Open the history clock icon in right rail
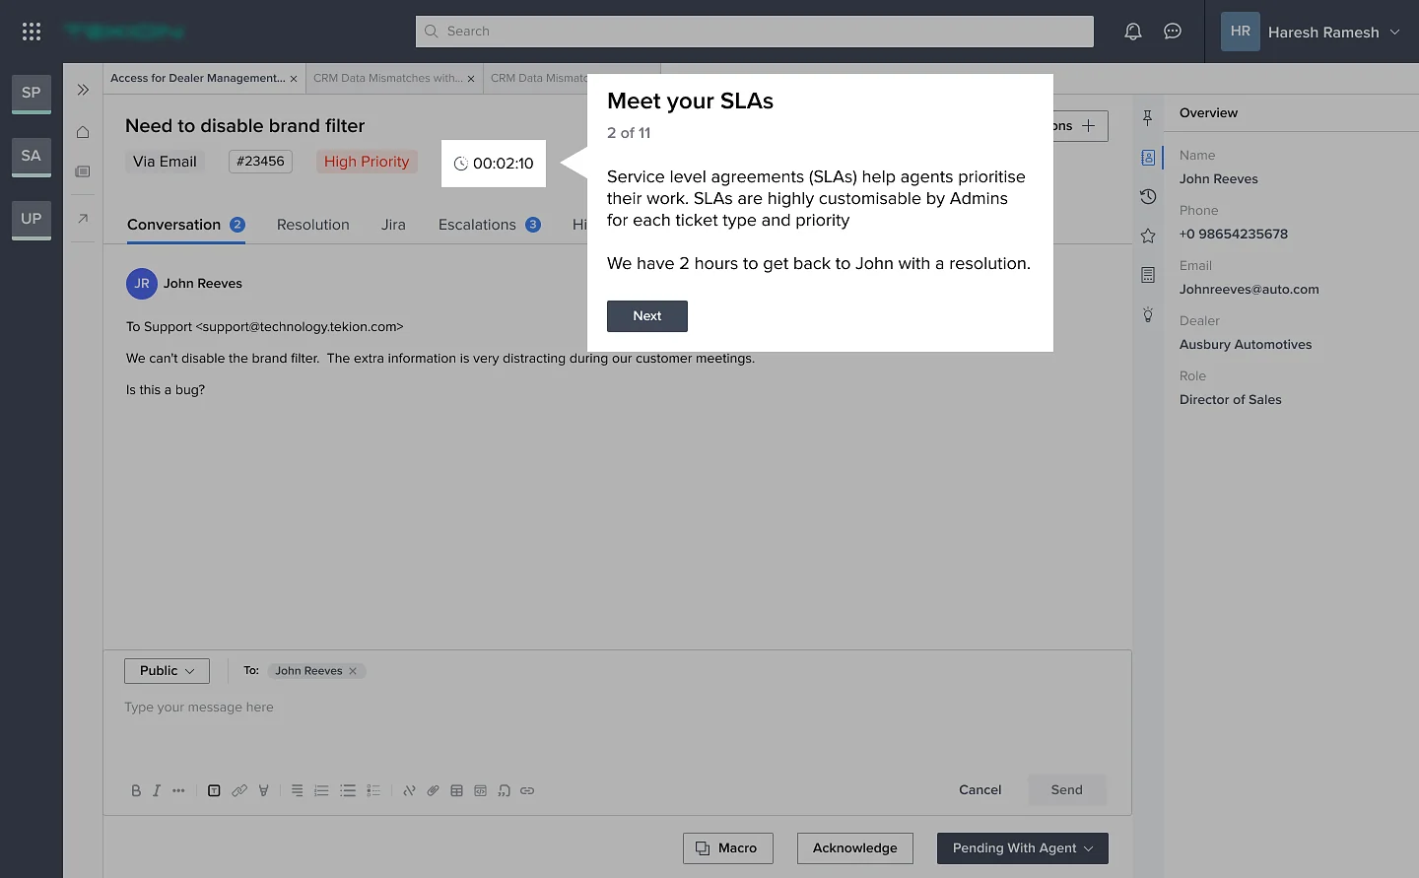Image resolution: width=1419 pixels, height=878 pixels. (1148, 197)
